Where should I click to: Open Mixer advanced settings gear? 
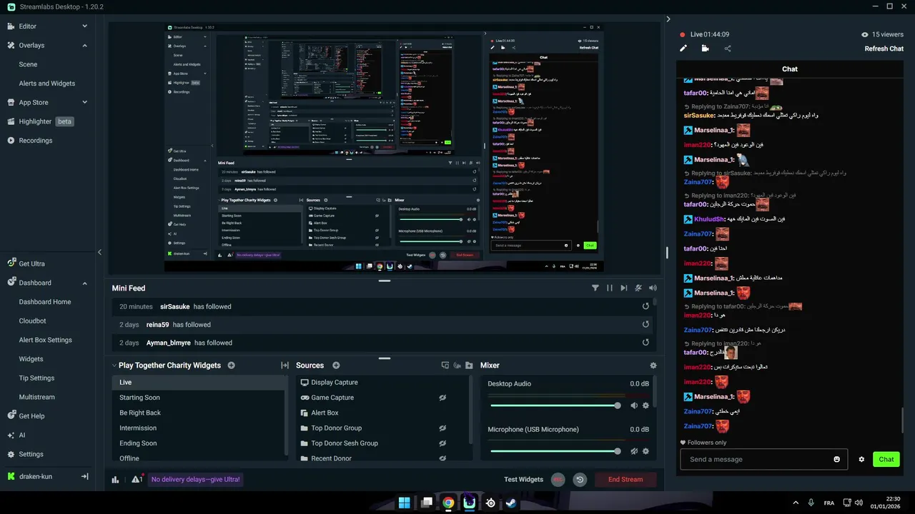pos(653,366)
